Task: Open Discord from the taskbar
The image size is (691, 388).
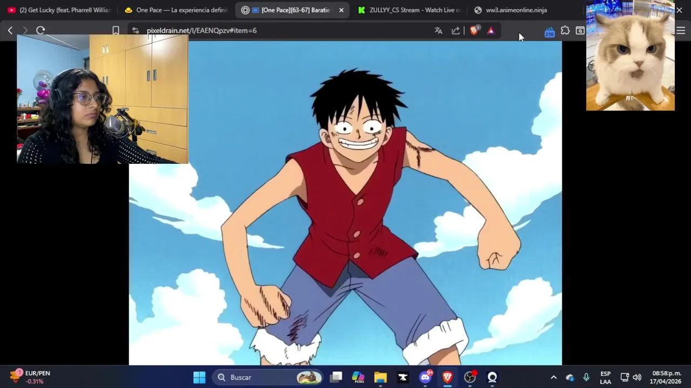Action: click(425, 377)
